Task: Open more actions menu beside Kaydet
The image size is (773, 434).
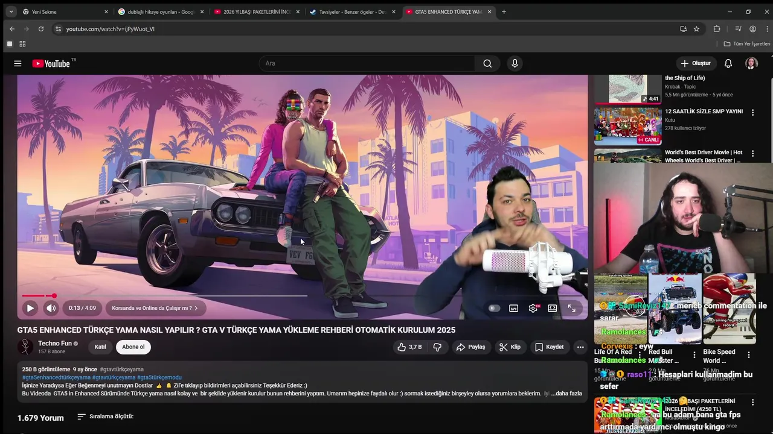Action: point(580,347)
